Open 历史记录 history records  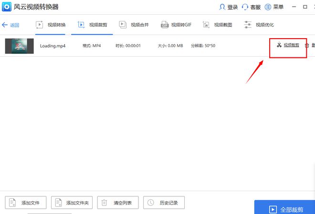(x=164, y=203)
